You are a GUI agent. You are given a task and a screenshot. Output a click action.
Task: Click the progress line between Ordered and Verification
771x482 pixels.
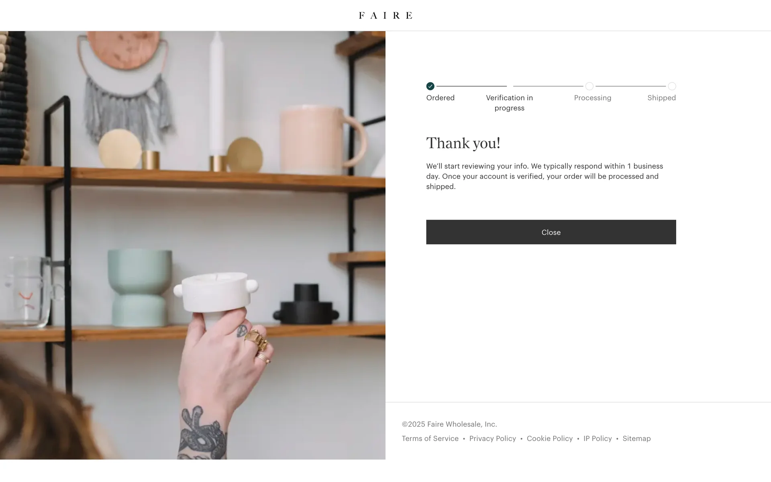tap(471, 86)
